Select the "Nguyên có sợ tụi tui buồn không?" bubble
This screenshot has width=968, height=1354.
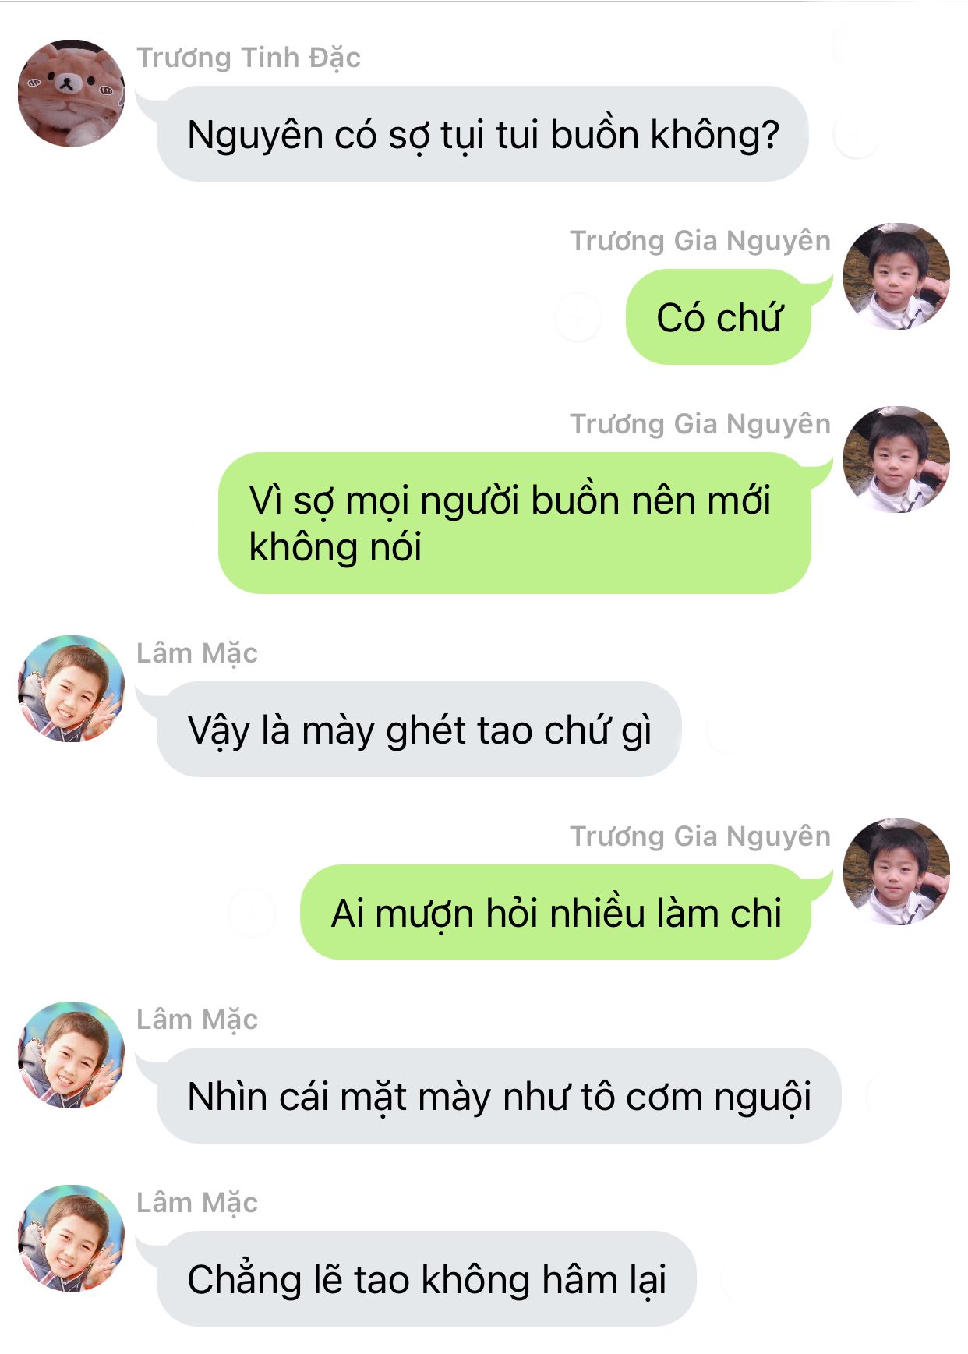482,134
